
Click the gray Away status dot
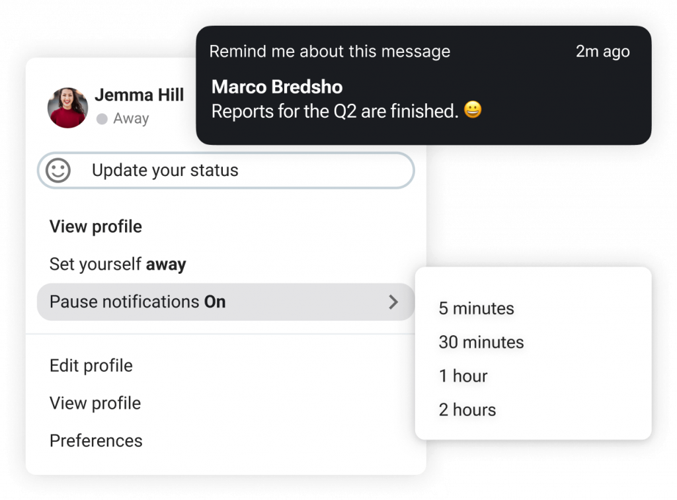coord(102,119)
